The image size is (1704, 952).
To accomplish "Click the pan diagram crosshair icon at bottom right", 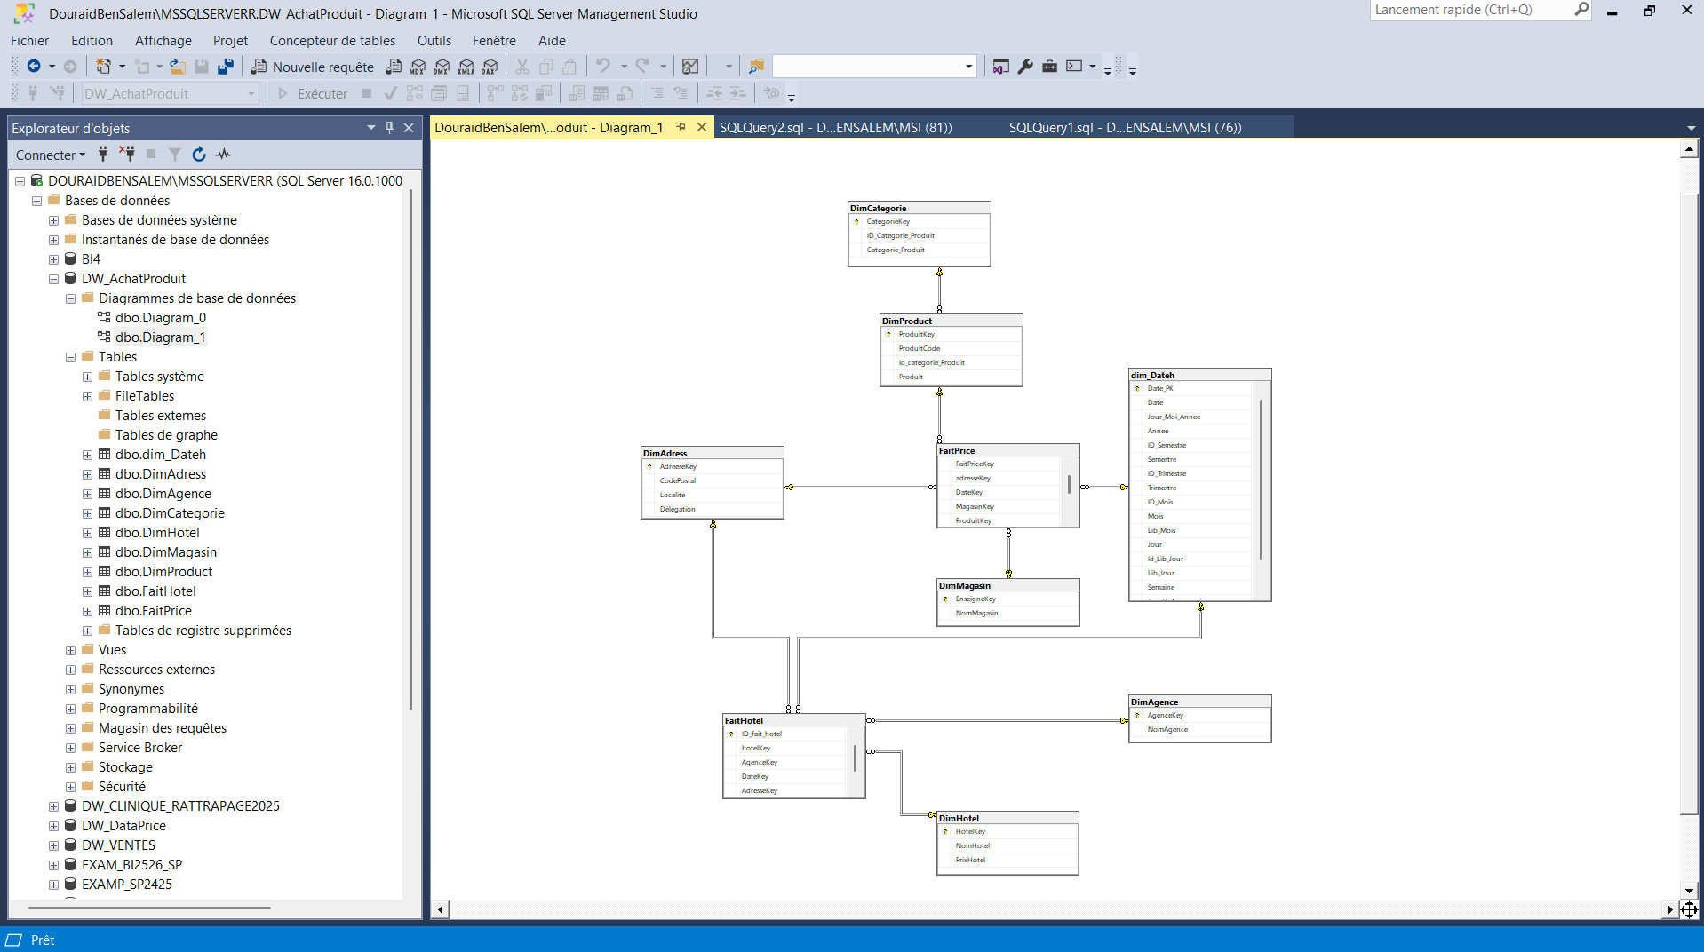I will 1689,909.
